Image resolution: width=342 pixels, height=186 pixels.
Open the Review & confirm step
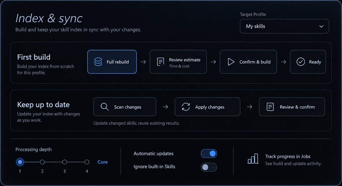tap(292, 107)
